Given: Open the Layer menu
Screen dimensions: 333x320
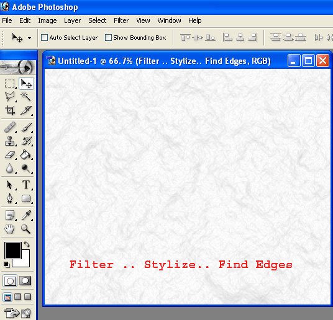Looking at the screenshot, I should [72, 20].
